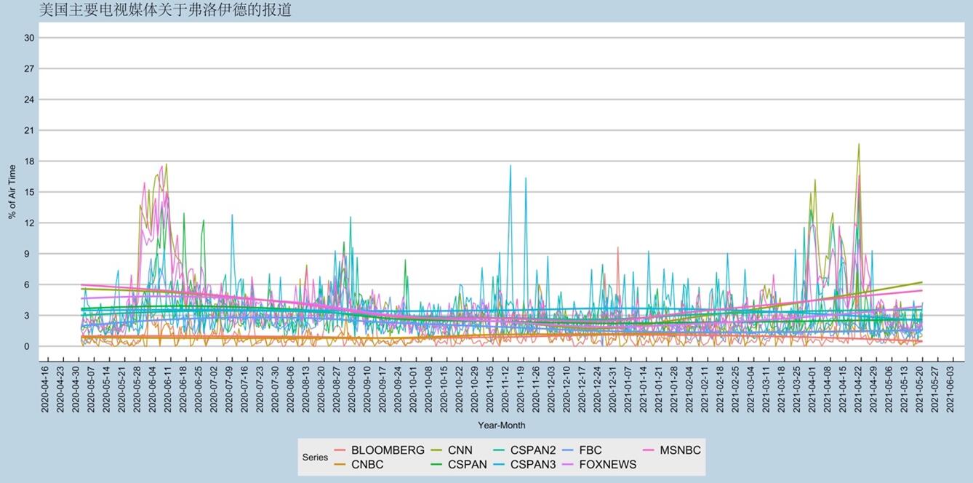
Task: Click the chart title about Floyd coverage
Action: coord(164,10)
